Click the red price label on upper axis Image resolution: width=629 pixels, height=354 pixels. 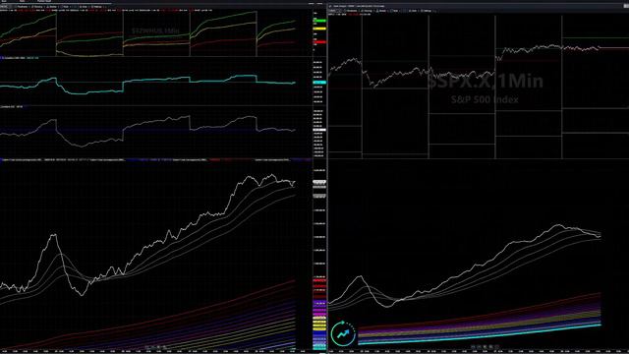[x=319, y=41]
